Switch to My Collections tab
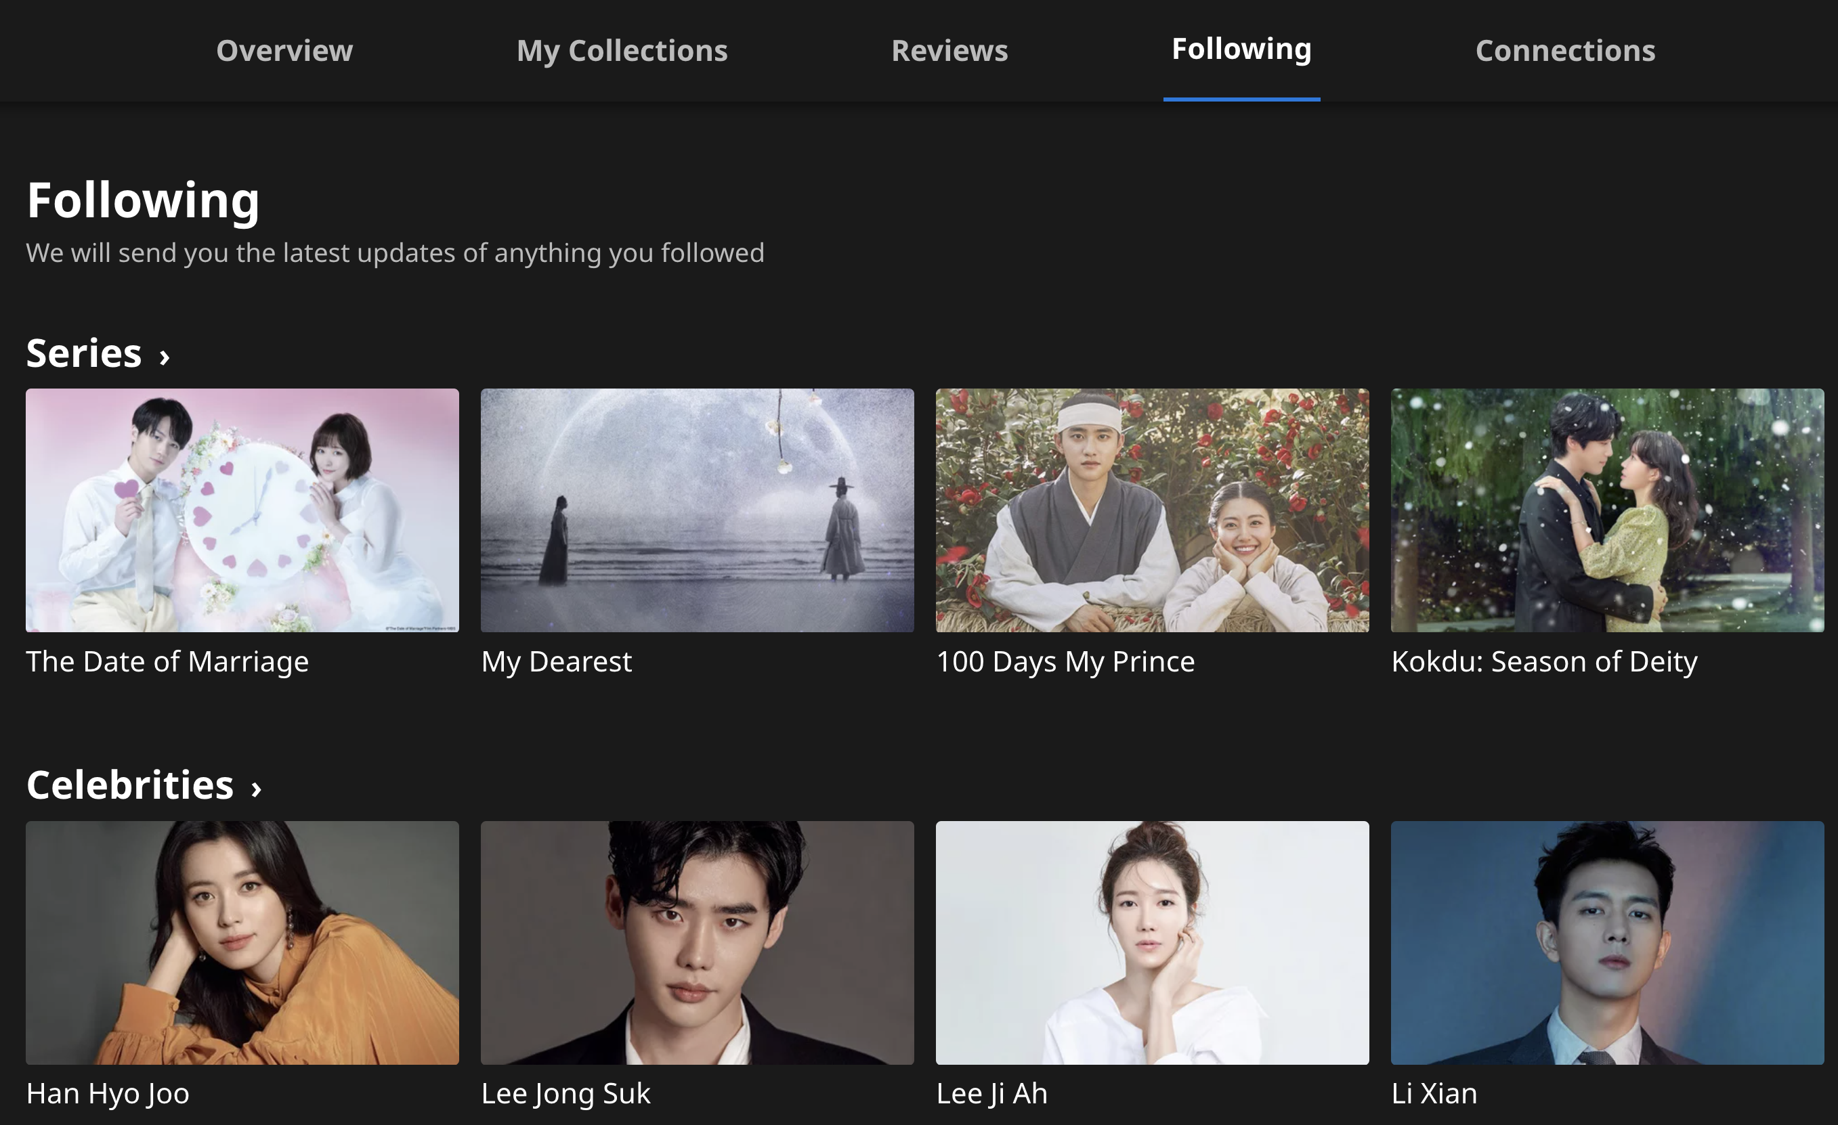 622,51
